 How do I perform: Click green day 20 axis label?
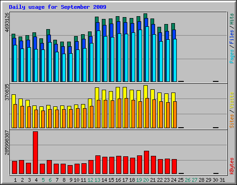click(146, 180)
